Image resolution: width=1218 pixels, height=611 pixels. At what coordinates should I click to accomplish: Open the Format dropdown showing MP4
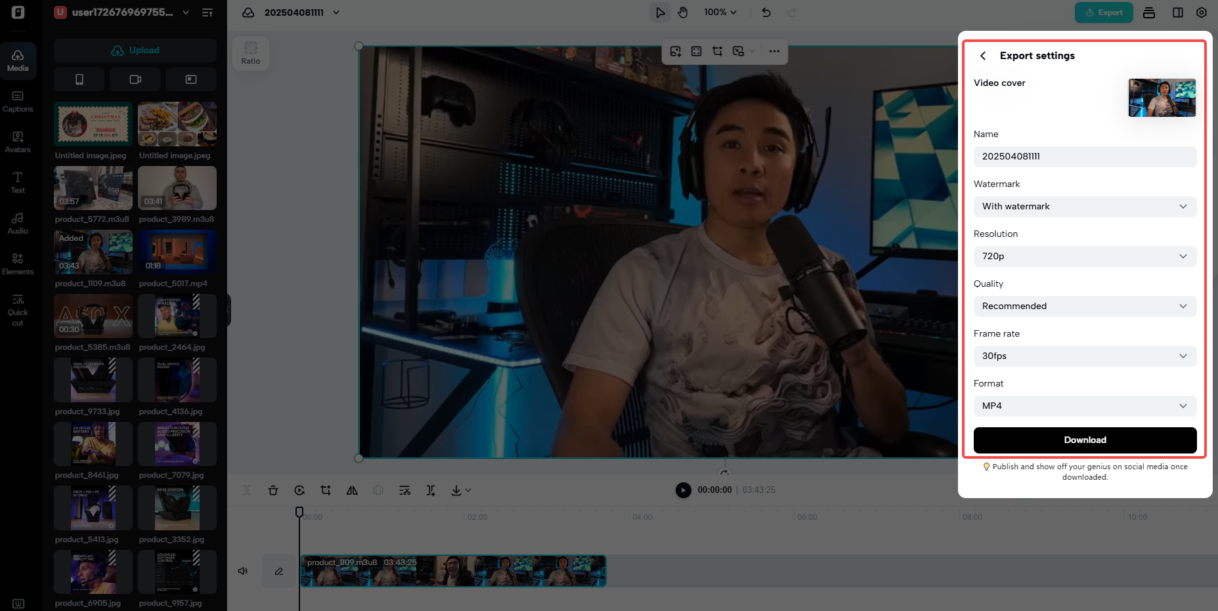1084,406
